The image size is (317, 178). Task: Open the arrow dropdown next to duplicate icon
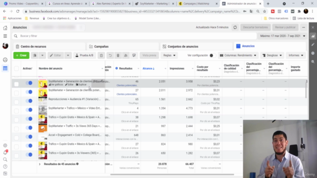tap(42, 55)
